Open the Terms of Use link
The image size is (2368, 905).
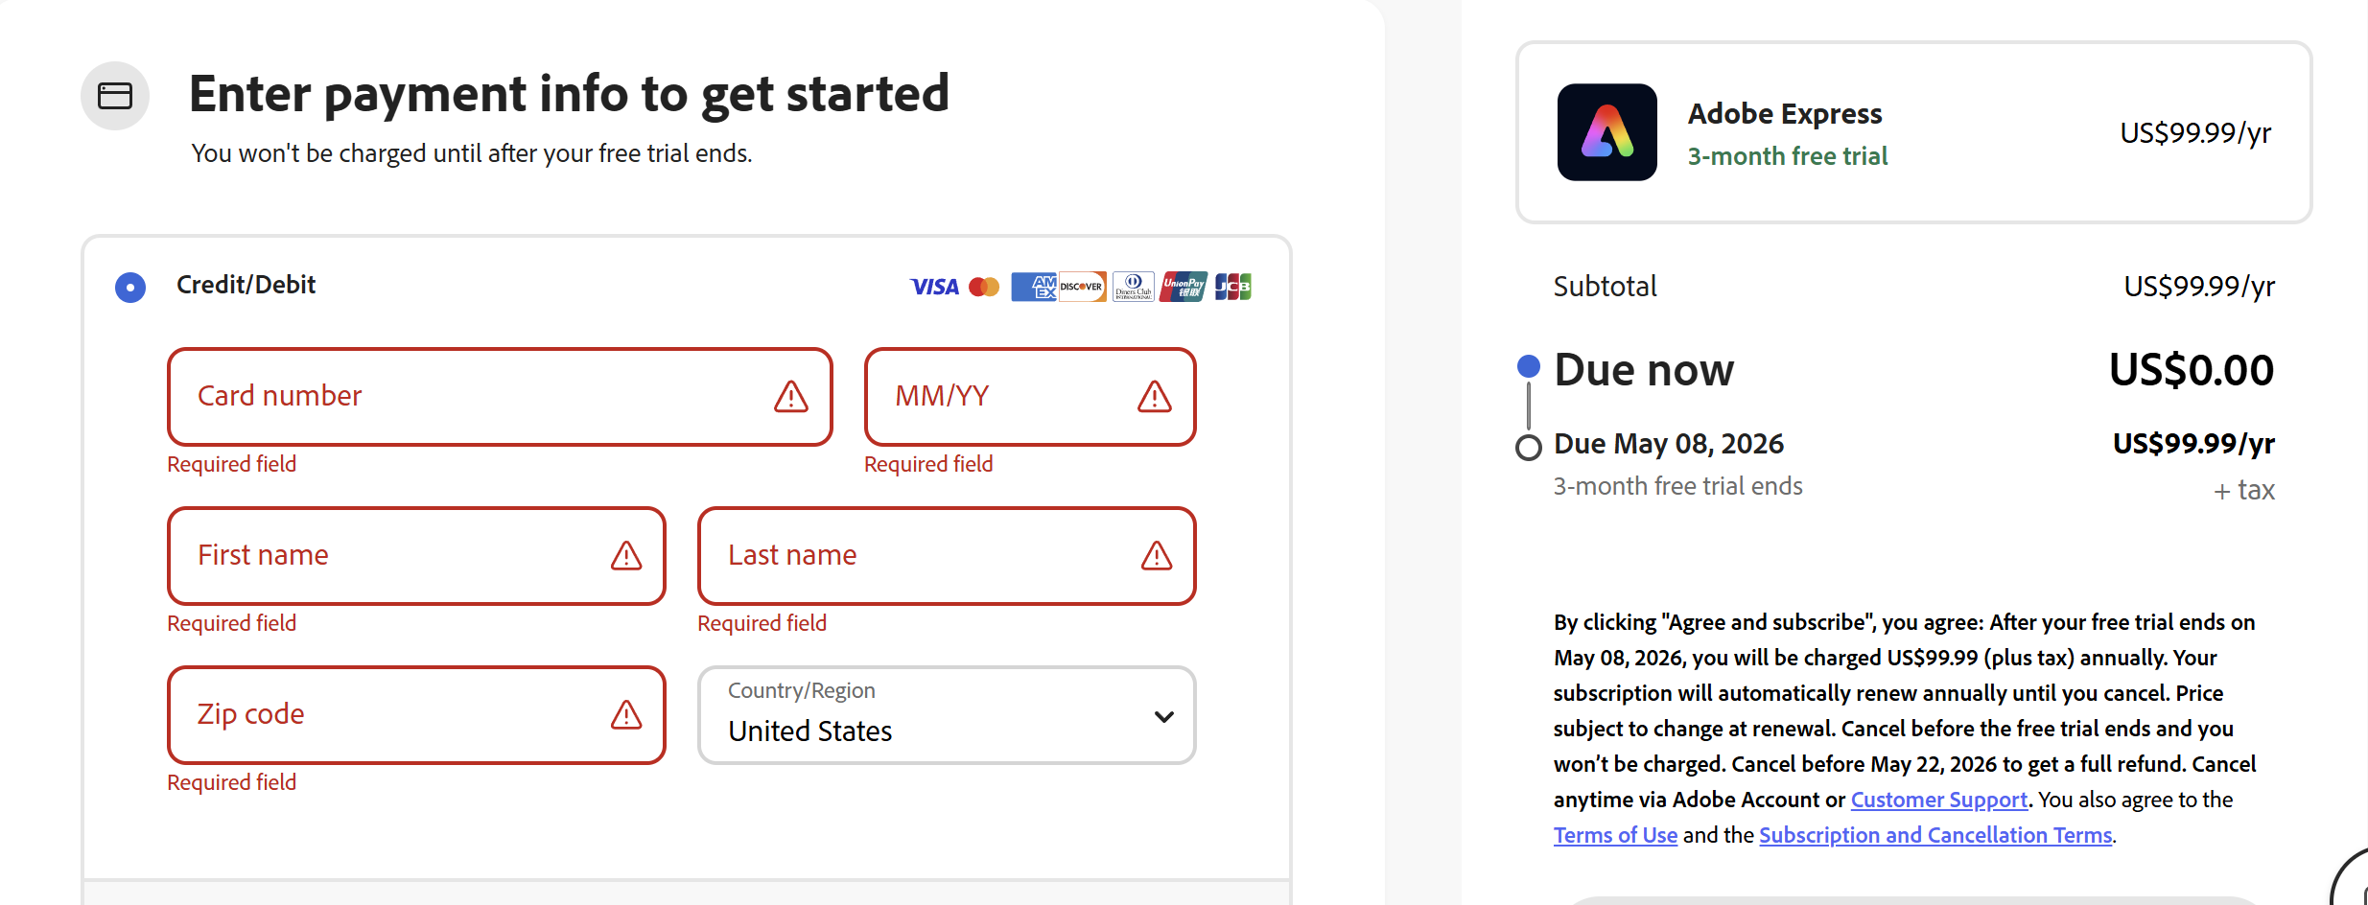point(1615,835)
